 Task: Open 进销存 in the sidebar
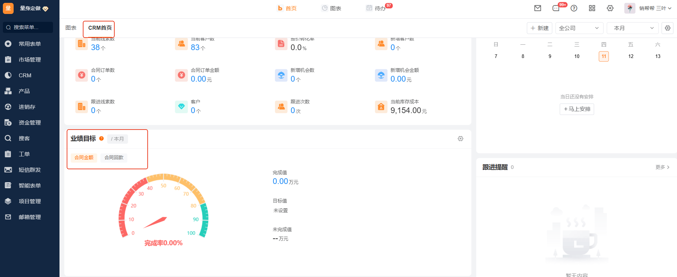27,107
